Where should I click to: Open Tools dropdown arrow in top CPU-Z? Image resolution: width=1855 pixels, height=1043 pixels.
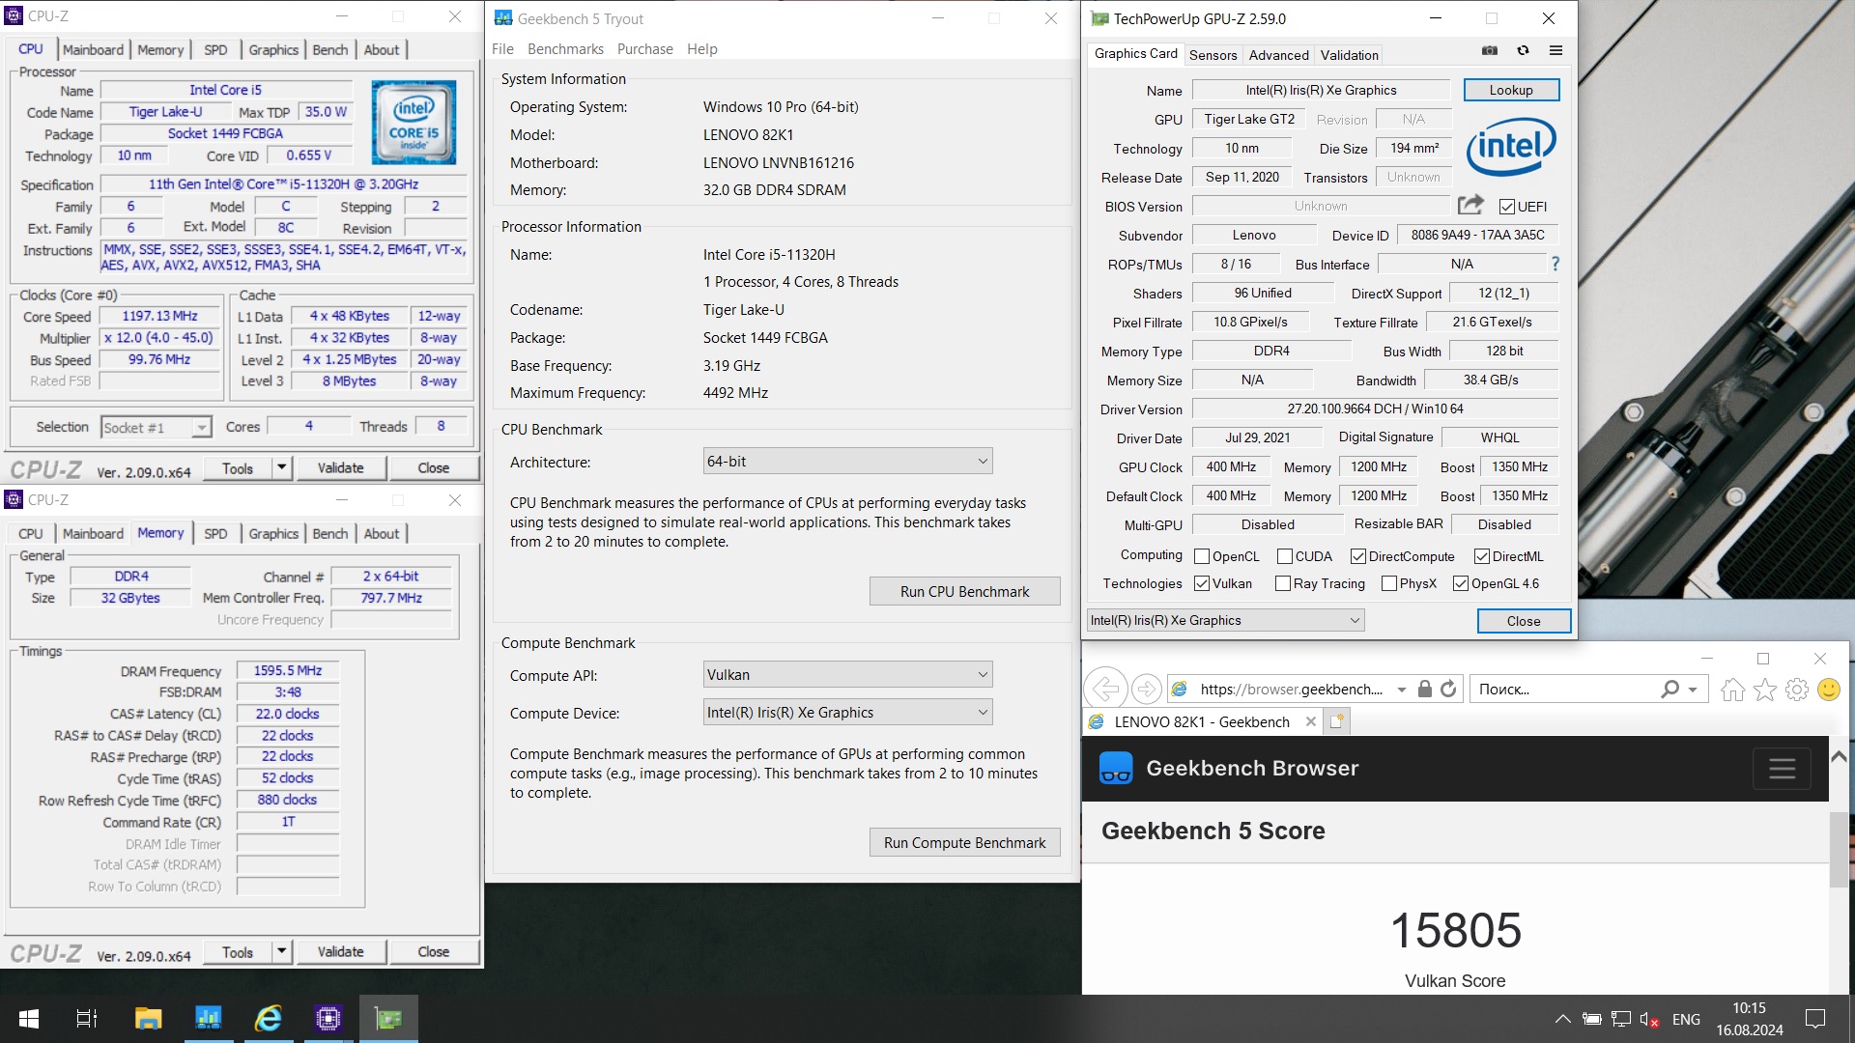(281, 467)
